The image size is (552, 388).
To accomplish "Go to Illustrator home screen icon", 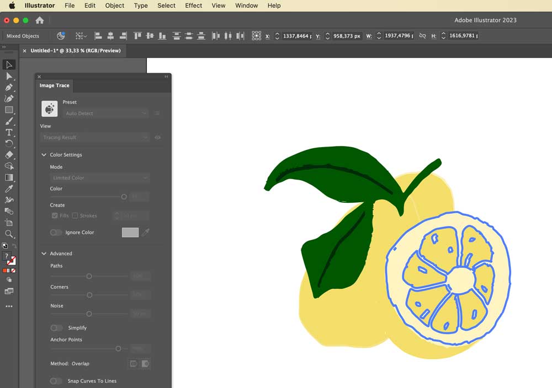I will tap(40, 20).
